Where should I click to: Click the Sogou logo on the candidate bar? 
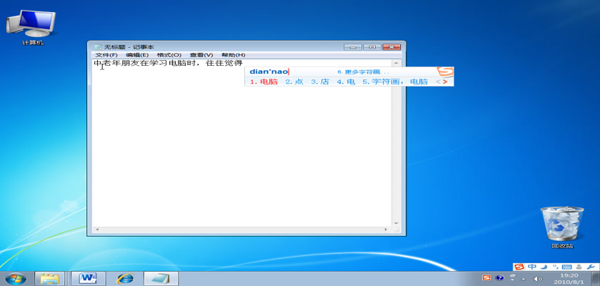(x=445, y=72)
